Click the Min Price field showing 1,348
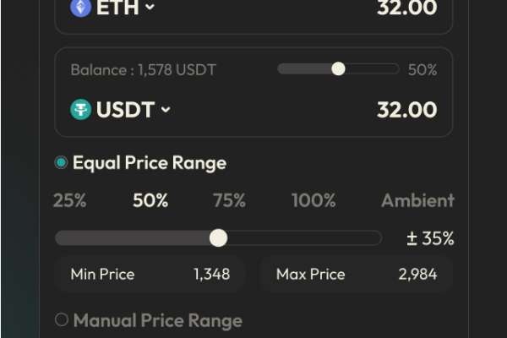The height and width of the screenshot is (338, 507). (x=150, y=275)
